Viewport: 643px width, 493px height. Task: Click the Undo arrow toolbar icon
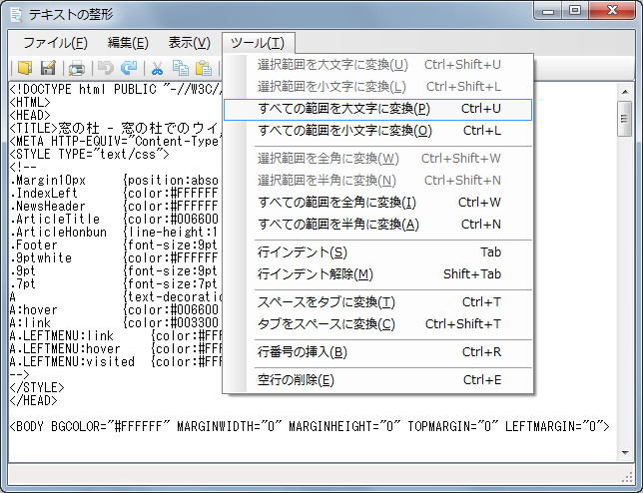[x=106, y=68]
